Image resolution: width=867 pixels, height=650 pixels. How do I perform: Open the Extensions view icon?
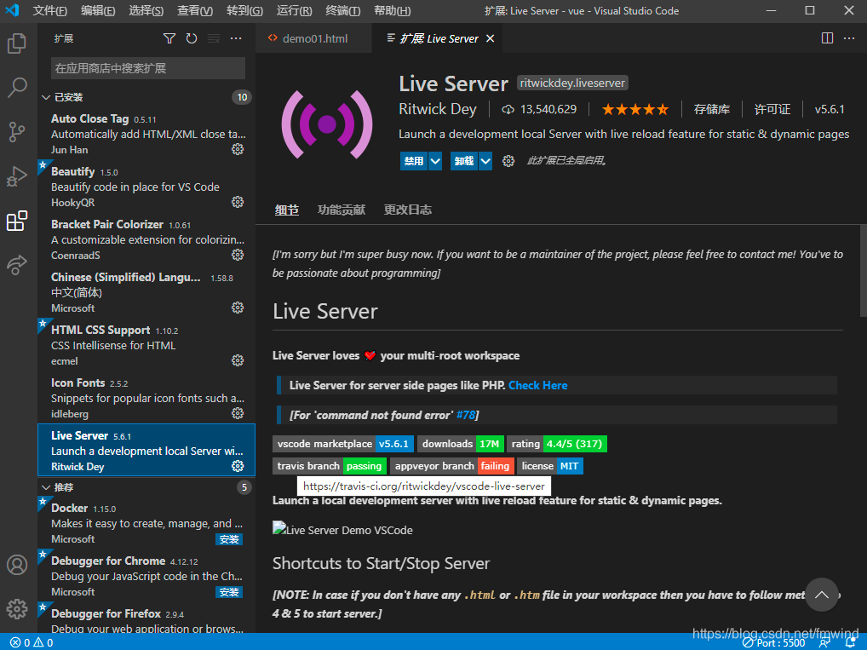[17, 220]
